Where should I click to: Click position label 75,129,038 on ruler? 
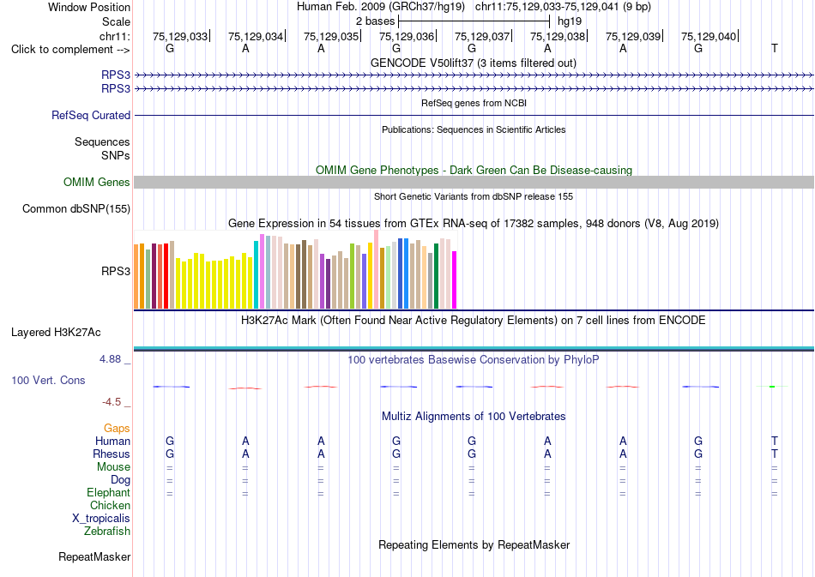click(557, 36)
